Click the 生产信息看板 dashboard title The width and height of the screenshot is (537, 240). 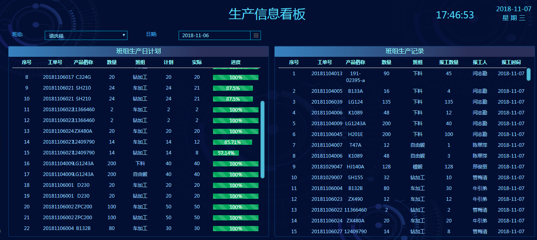[267, 14]
